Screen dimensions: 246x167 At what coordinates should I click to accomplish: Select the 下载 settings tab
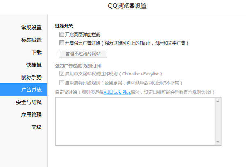[x=36, y=52]
